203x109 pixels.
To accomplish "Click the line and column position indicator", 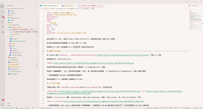I will pos(164,108).
